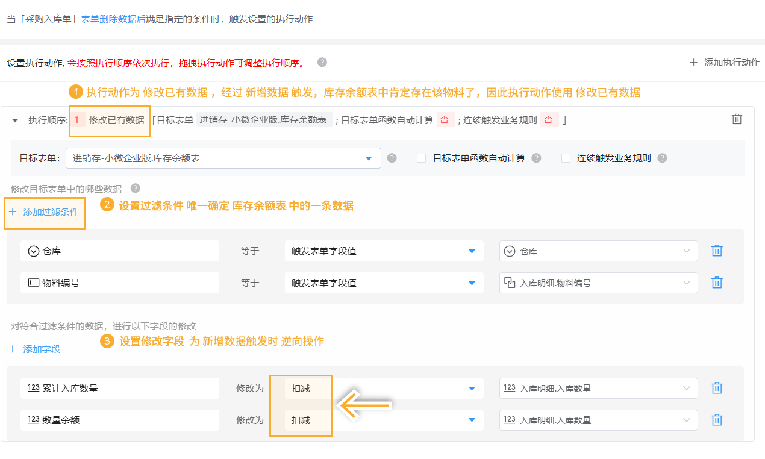Remove the 累计入库数量 field row
765x459 pixels.
(x=717, y=388)
